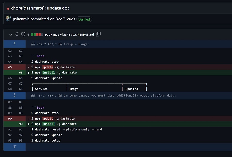Click the highlighted 'update' word on deleted line 90
The image size is (232, 157).
[48, 119]
